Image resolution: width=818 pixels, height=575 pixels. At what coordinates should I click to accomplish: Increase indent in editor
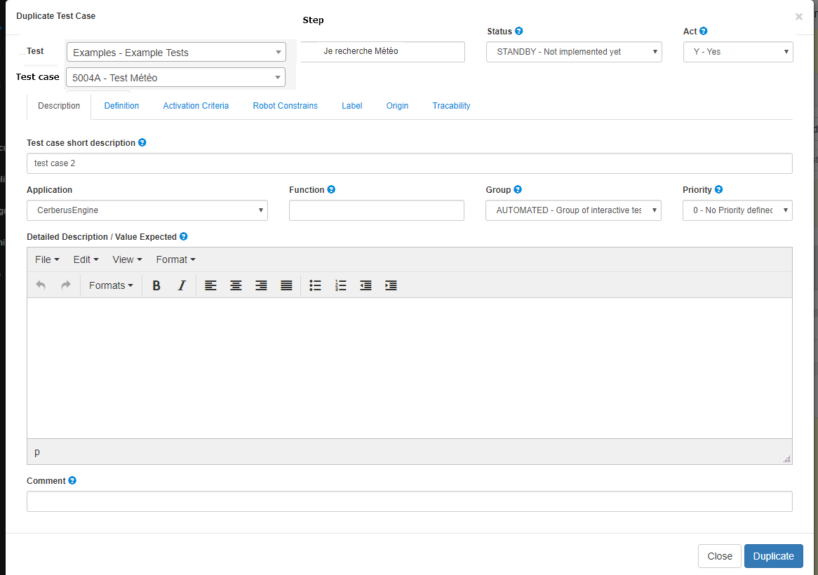(x=391, y=285)
